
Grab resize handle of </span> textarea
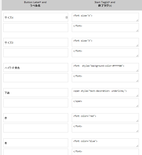coord(137,106)
